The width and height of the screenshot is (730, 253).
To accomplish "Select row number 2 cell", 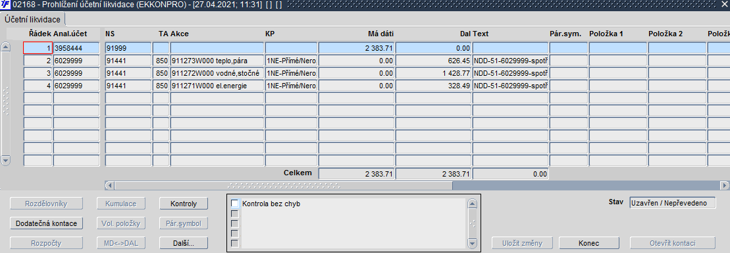I will tap(38, 61).
